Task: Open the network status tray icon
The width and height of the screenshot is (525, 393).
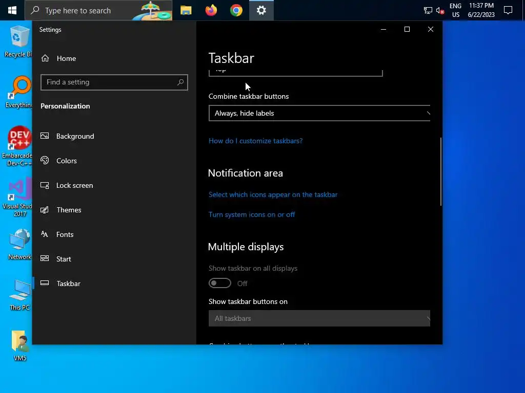Action: tap(428, 10)
